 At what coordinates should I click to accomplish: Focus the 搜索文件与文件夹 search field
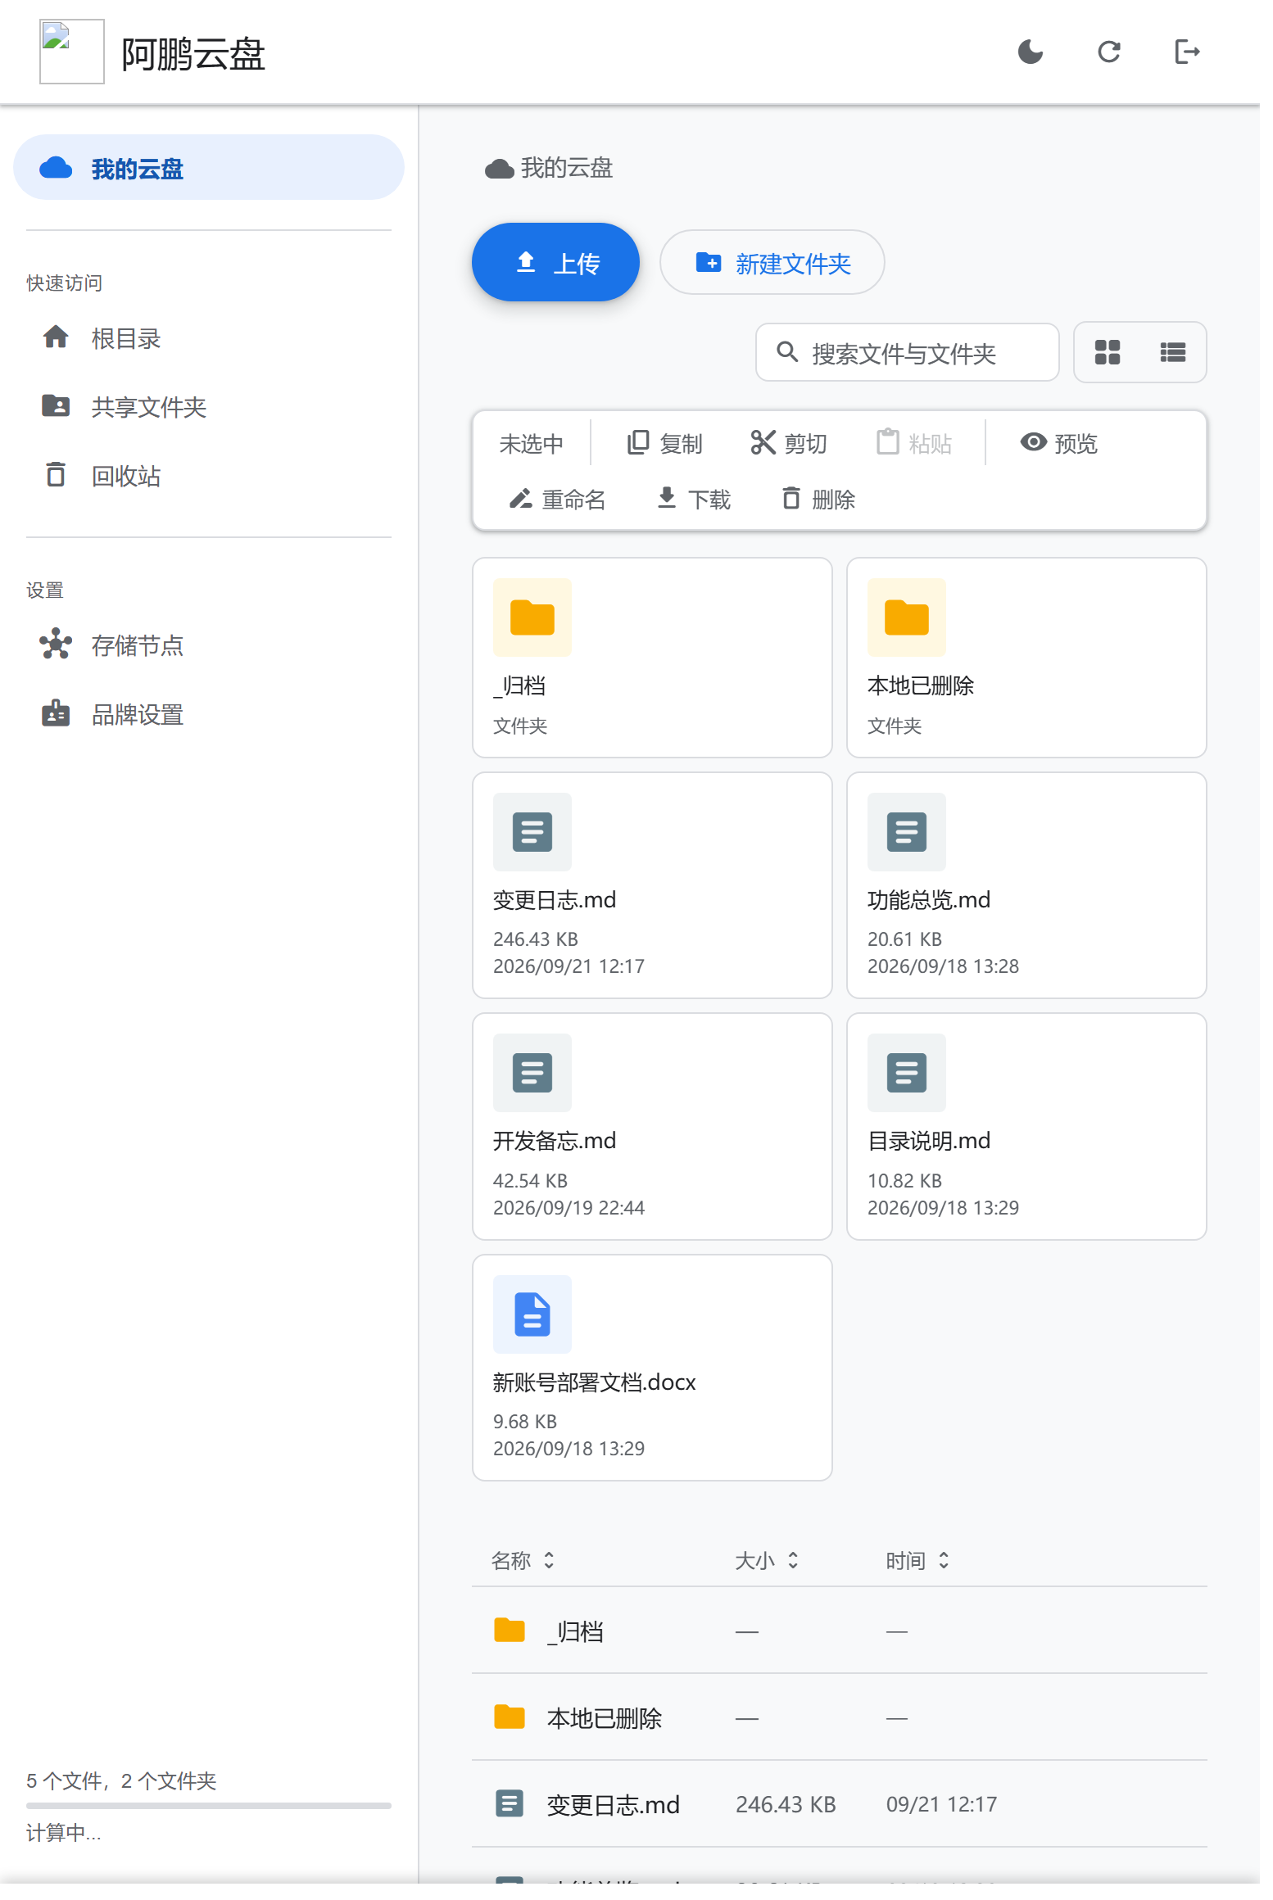click(907, 353)
